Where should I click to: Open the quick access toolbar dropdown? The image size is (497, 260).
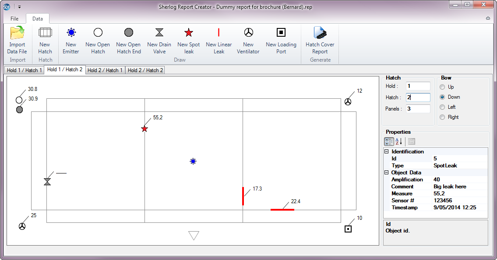(x=19, y=7)
